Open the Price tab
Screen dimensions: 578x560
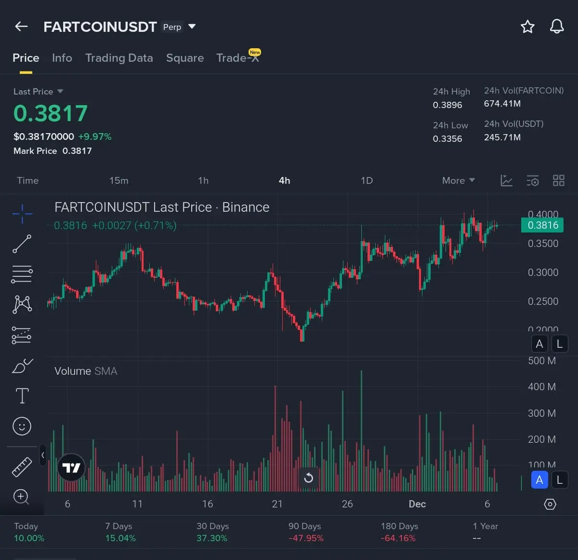tap(26, 58)
